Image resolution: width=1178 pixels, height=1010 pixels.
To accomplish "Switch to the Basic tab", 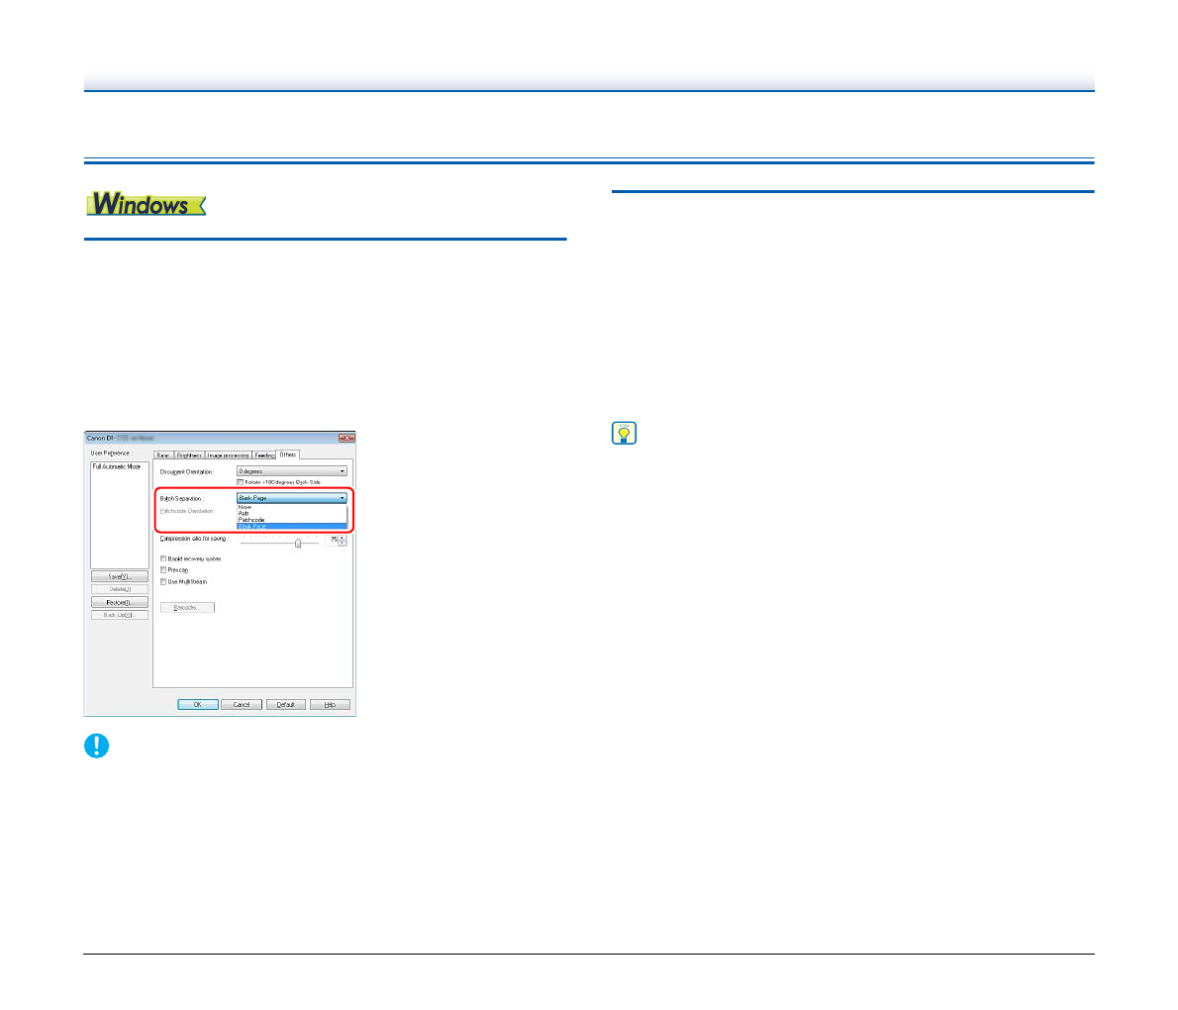I will tap(163, 454).
